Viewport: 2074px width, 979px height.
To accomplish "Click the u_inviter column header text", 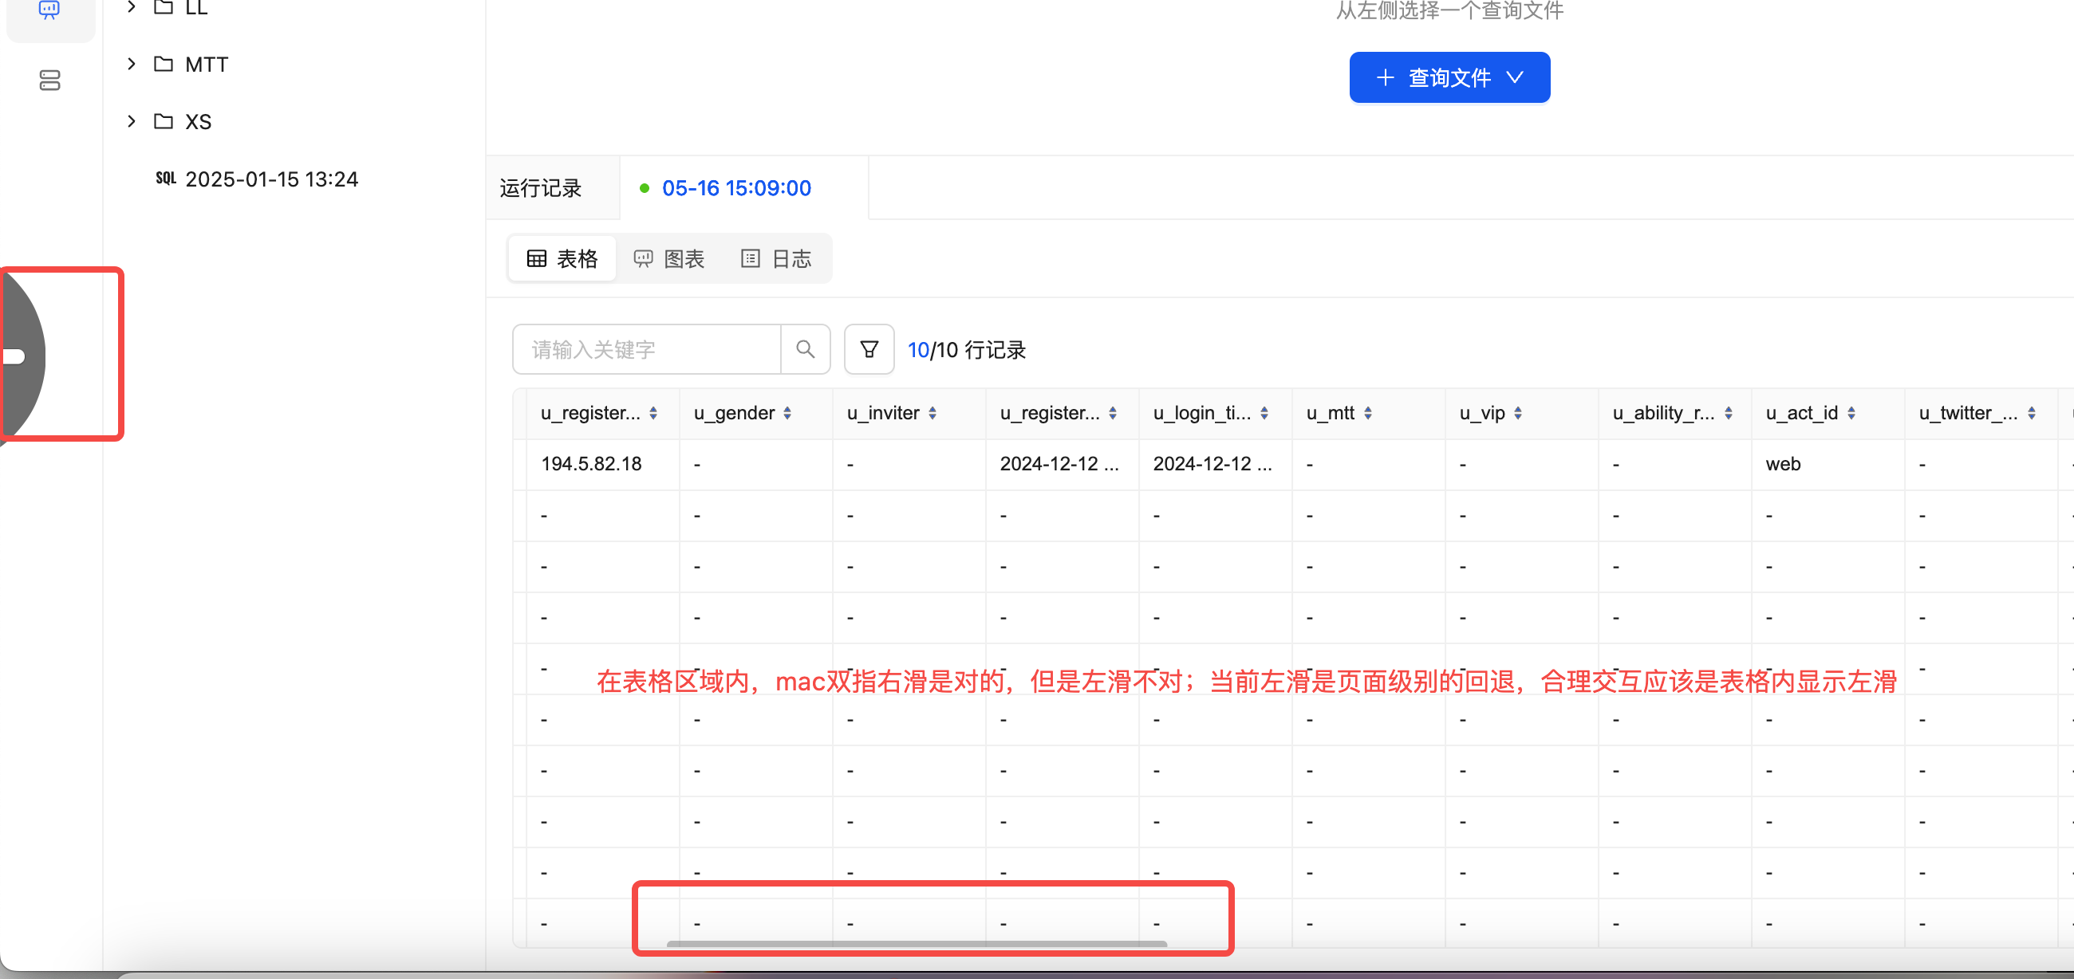I will pos(882,414).
